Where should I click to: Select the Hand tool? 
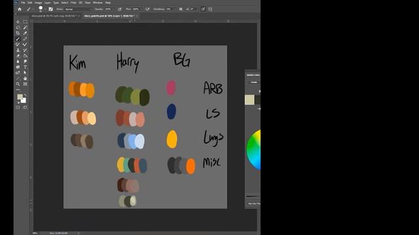pyautogui.click(x=25, y=78)
